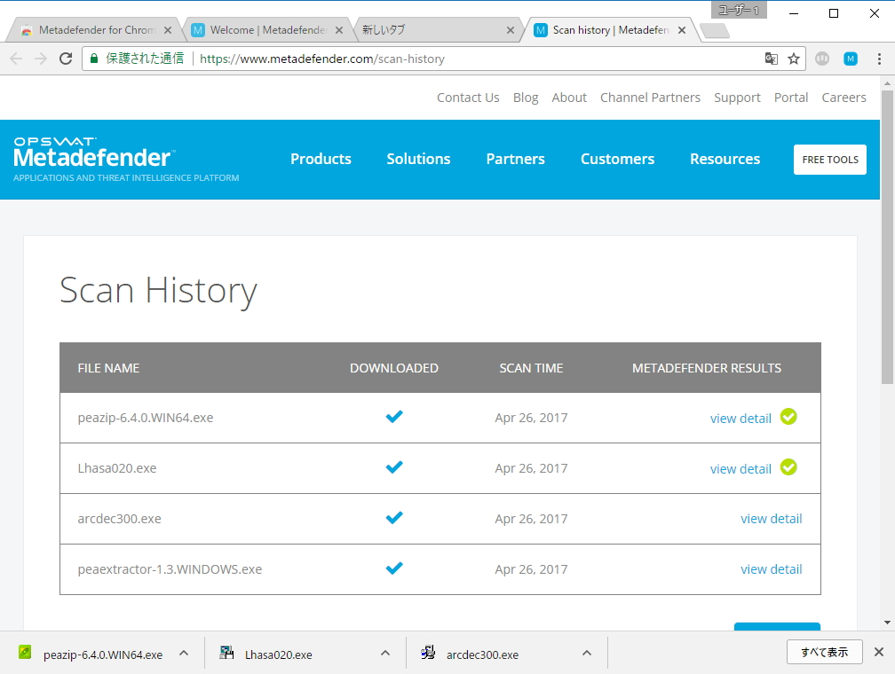This screenshot has width=895, height=674.
Task: Click the vertical page scrollbar thumb
Action: click(x=887, y=237)
